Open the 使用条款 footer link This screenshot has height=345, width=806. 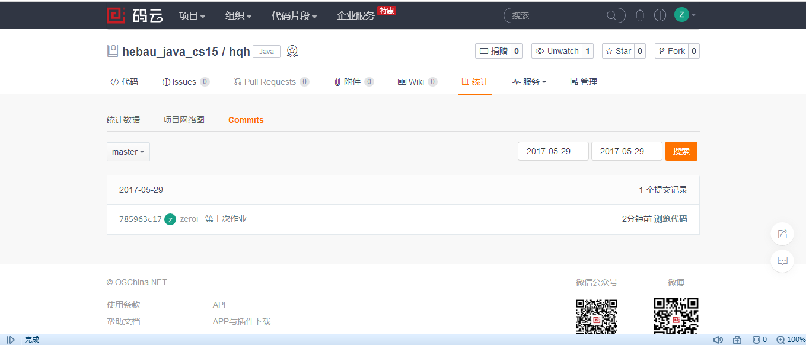(123, 305)
